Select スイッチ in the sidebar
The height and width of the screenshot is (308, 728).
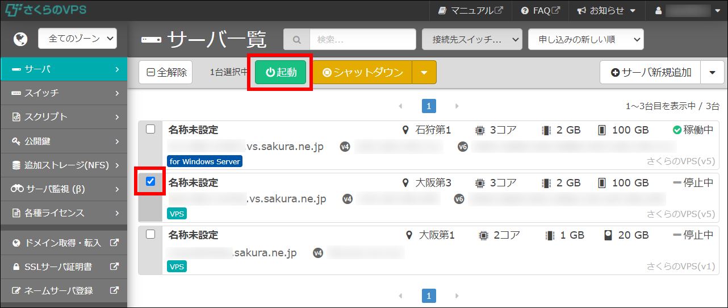coord(64,93)
